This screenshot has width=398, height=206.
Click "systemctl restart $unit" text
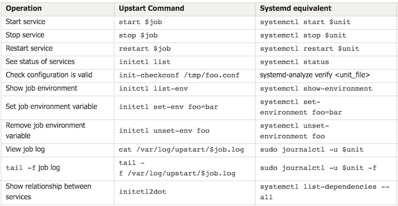310,48
